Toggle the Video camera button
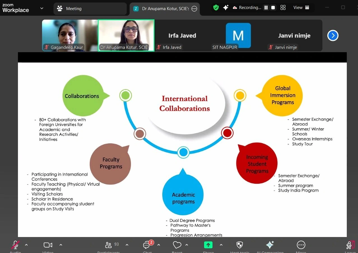This screenshot has width=358, height=253. pyautogui.click(x=48, y=245)
